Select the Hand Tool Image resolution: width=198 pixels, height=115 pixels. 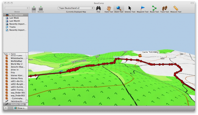(109, 9)
